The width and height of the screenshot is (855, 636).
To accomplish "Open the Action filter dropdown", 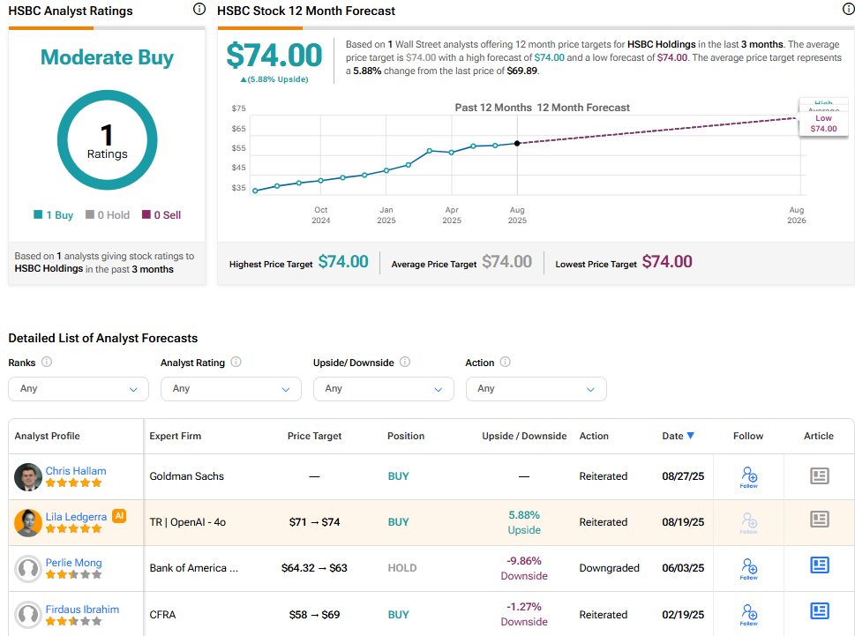I will click(x=536, y=389).
